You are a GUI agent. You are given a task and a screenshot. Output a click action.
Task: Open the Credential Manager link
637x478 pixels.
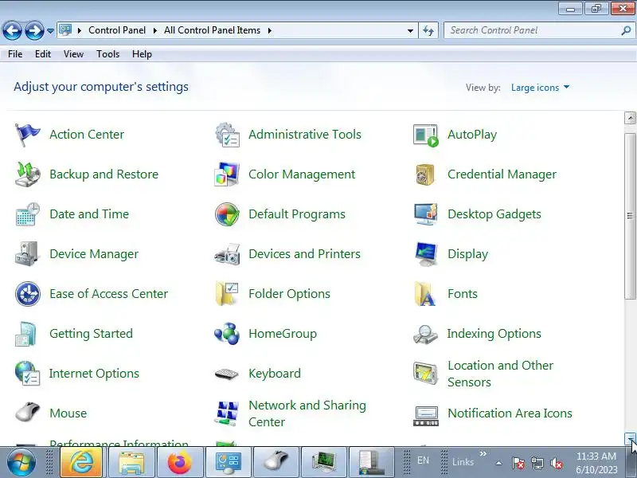tap(502, 174)
